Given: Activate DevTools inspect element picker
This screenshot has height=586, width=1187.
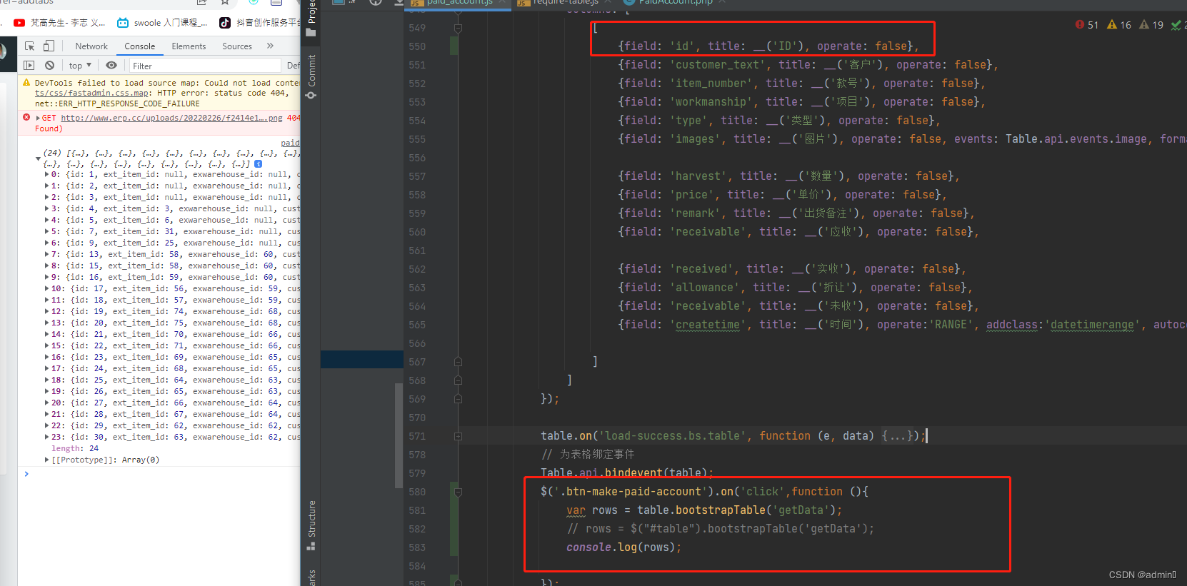Looking at the screenshot, I should coord(29,46).
